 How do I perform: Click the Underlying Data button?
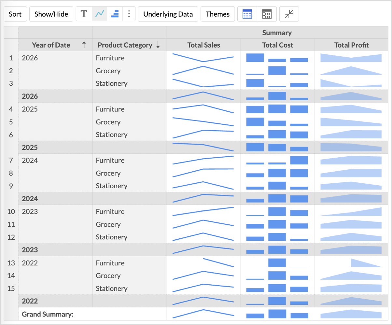click(168, 14)
